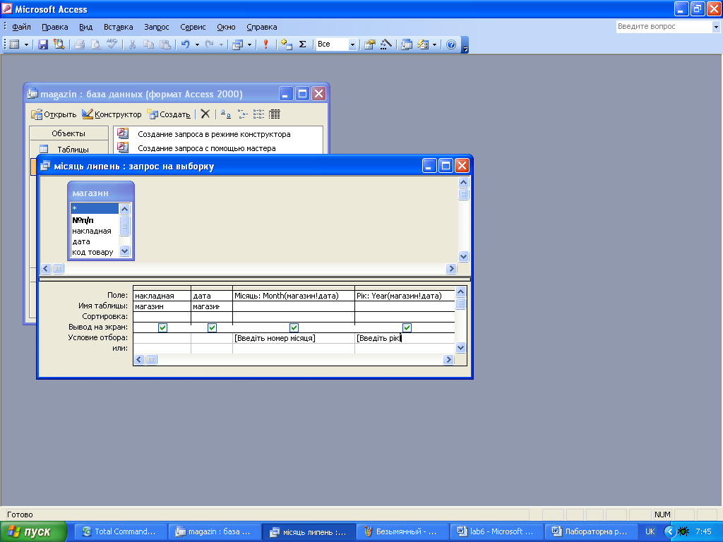This screenshot has height=542, width=723.
Task: Switch to Details view in magazin window
Action: [275, 114]
